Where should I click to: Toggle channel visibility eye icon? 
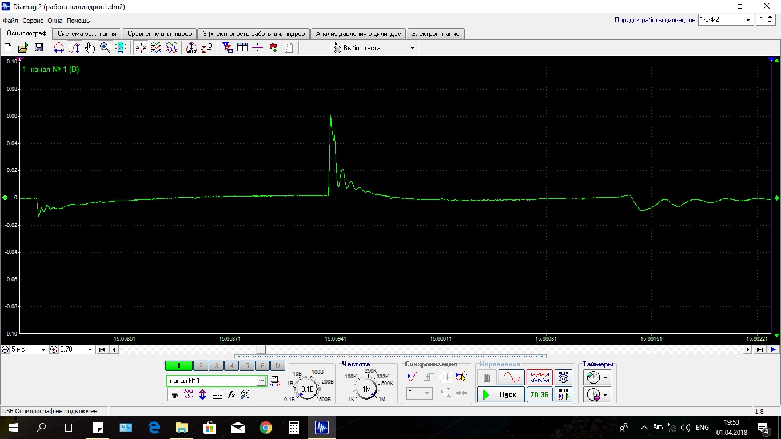coord(174,394)
